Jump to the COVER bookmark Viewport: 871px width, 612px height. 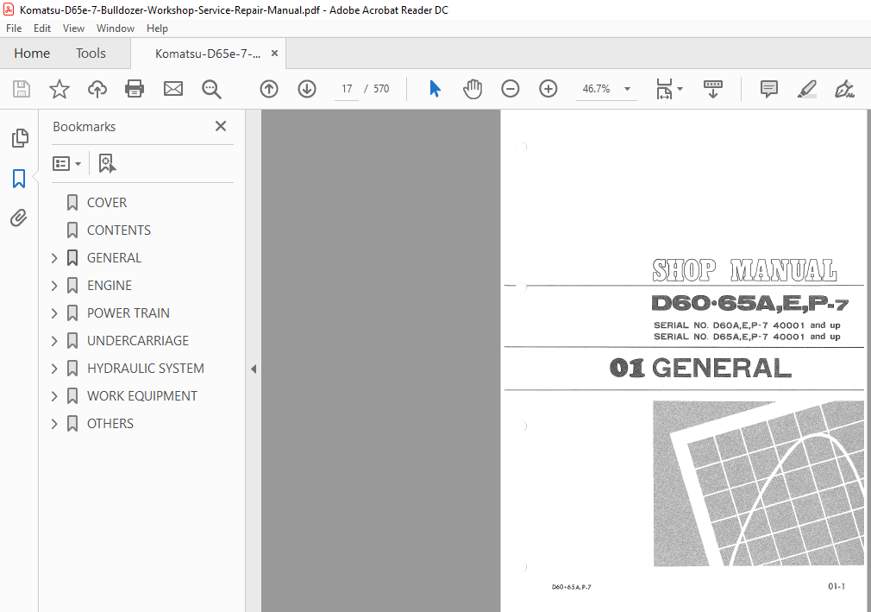coord(107,203)
